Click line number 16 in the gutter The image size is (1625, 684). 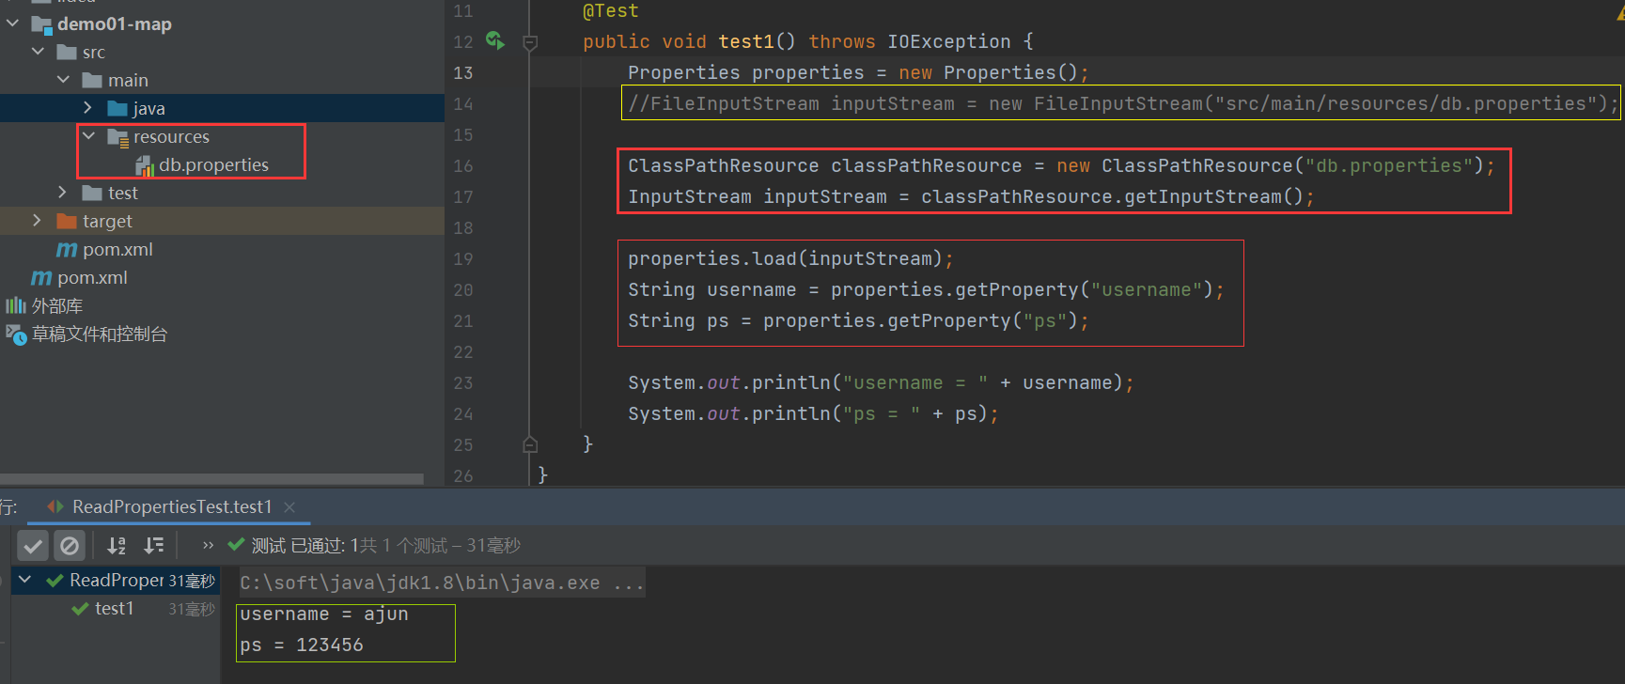[463, 165]
